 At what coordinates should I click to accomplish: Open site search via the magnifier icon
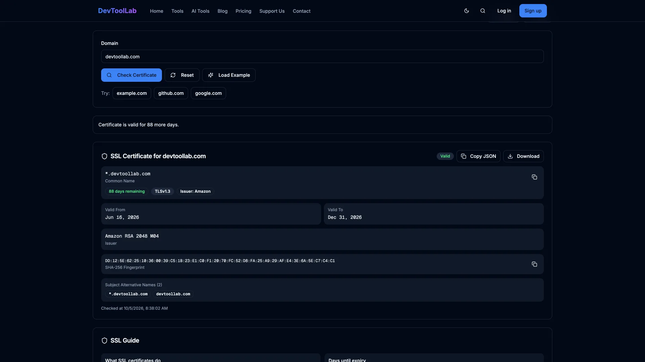click(483, 11)
